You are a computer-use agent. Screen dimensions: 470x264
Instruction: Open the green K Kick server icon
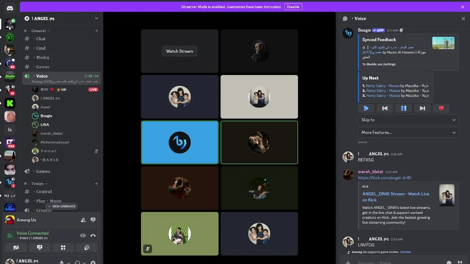(x=10, y=103)
